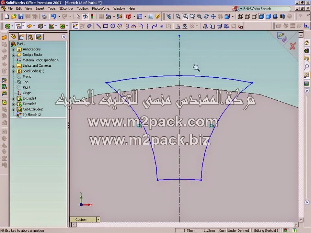Image resolution: width=311 pixels, height=233 pixels.
Task: Switch to the PropertyManager tab
Action: pyautogui.click(x=22, y=37)
